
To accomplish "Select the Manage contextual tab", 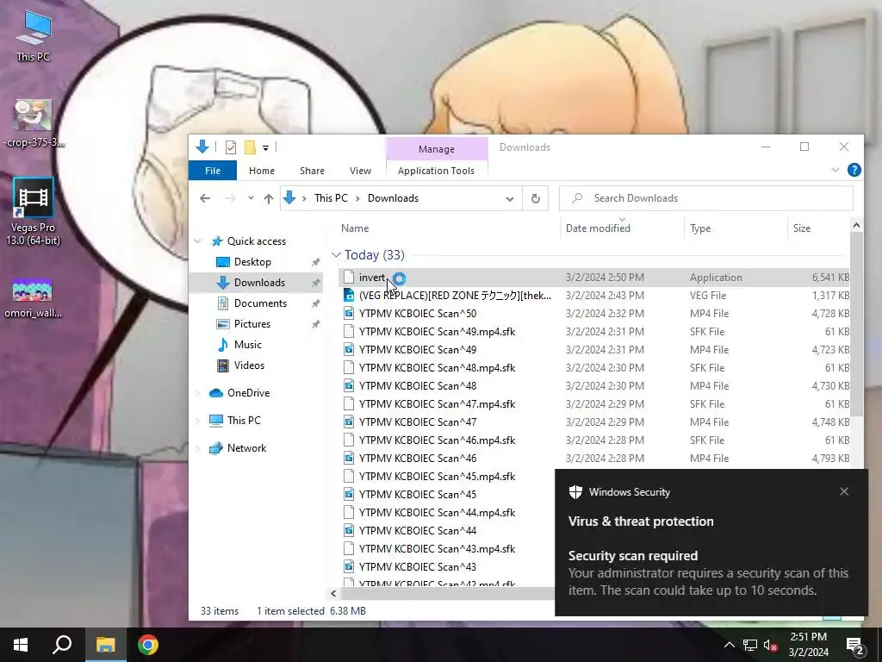I will click(437, 149).
